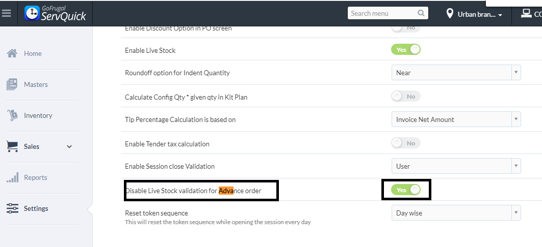This screenshot has height=247, width=542.
Task: Open the Reset token sequence dropdown
Action: pos(456,213)
